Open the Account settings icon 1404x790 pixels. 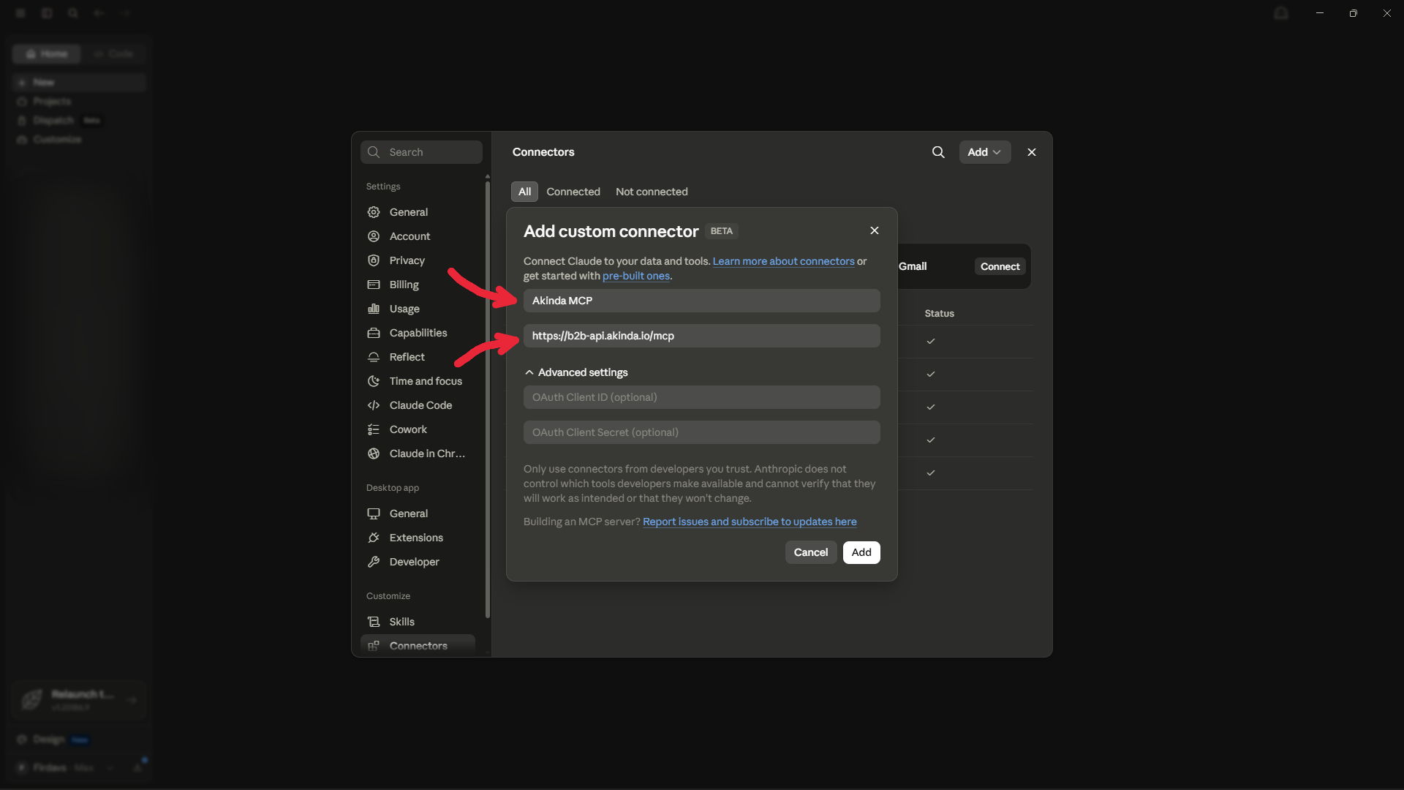(x=374, y=236)
